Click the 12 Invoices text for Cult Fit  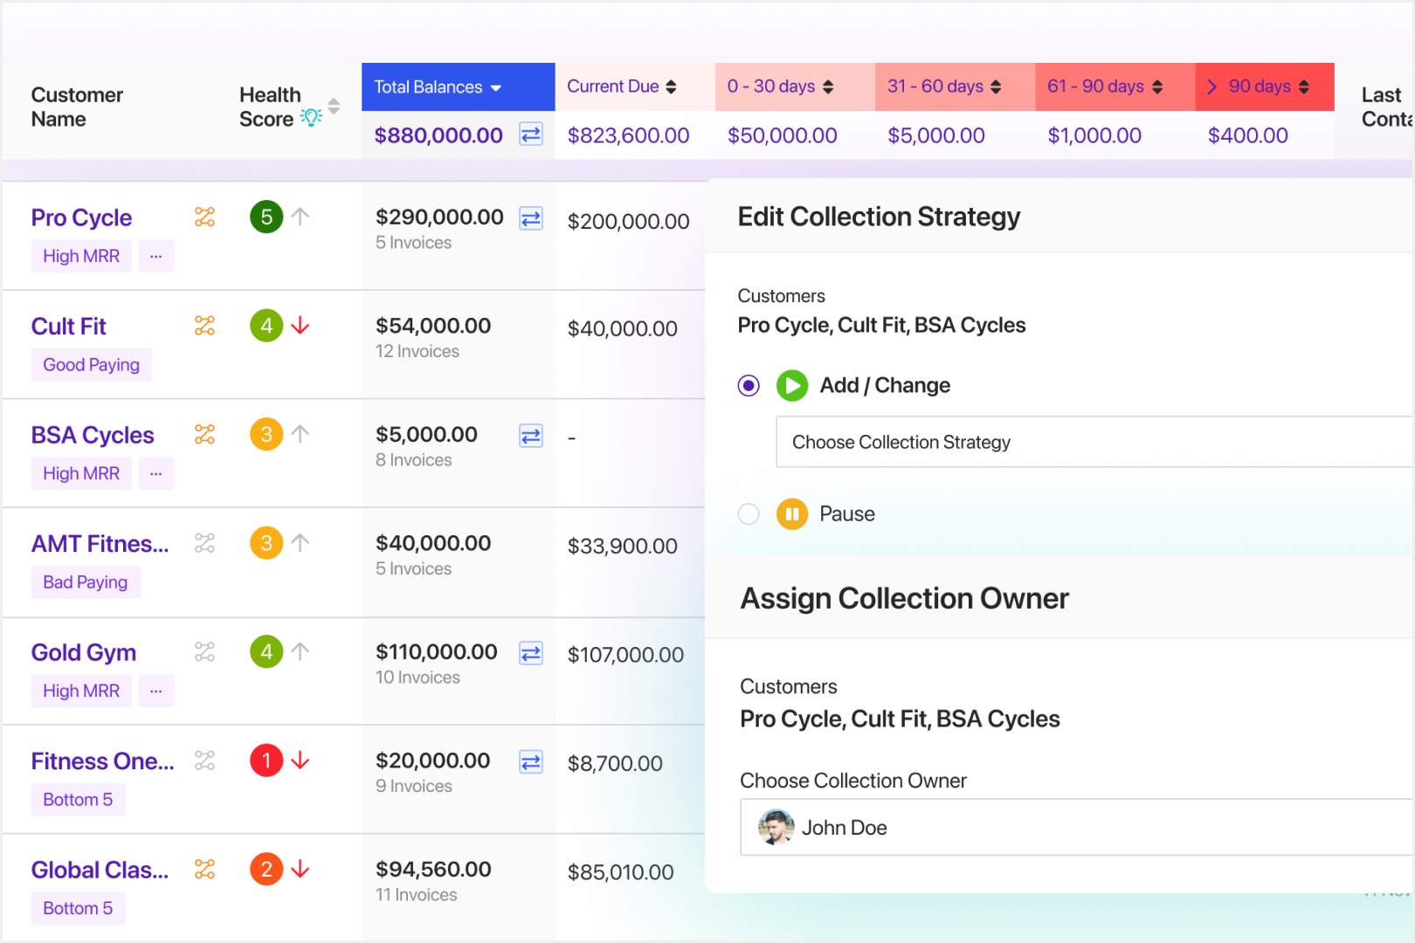[418, 351]
